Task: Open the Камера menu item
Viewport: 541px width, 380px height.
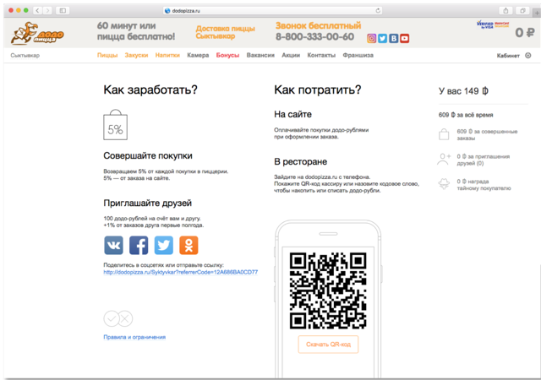Action: tap(198, 55)
